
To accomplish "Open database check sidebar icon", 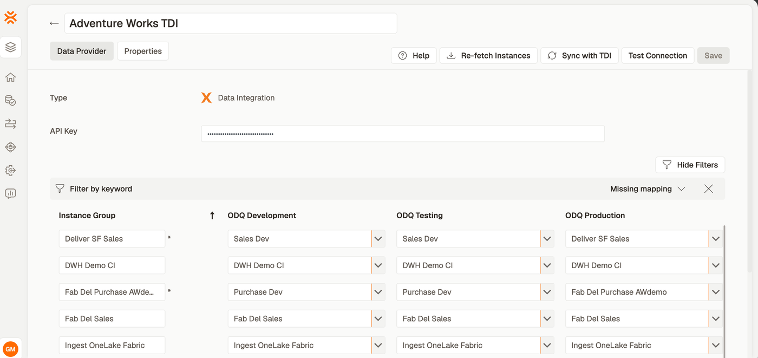I will point(10,100).
